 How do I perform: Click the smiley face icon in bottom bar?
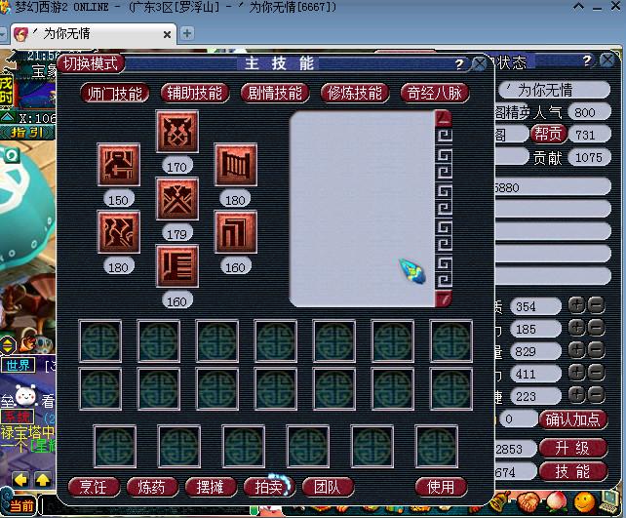[584, 502]
